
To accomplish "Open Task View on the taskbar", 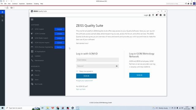I will [43, 108].
